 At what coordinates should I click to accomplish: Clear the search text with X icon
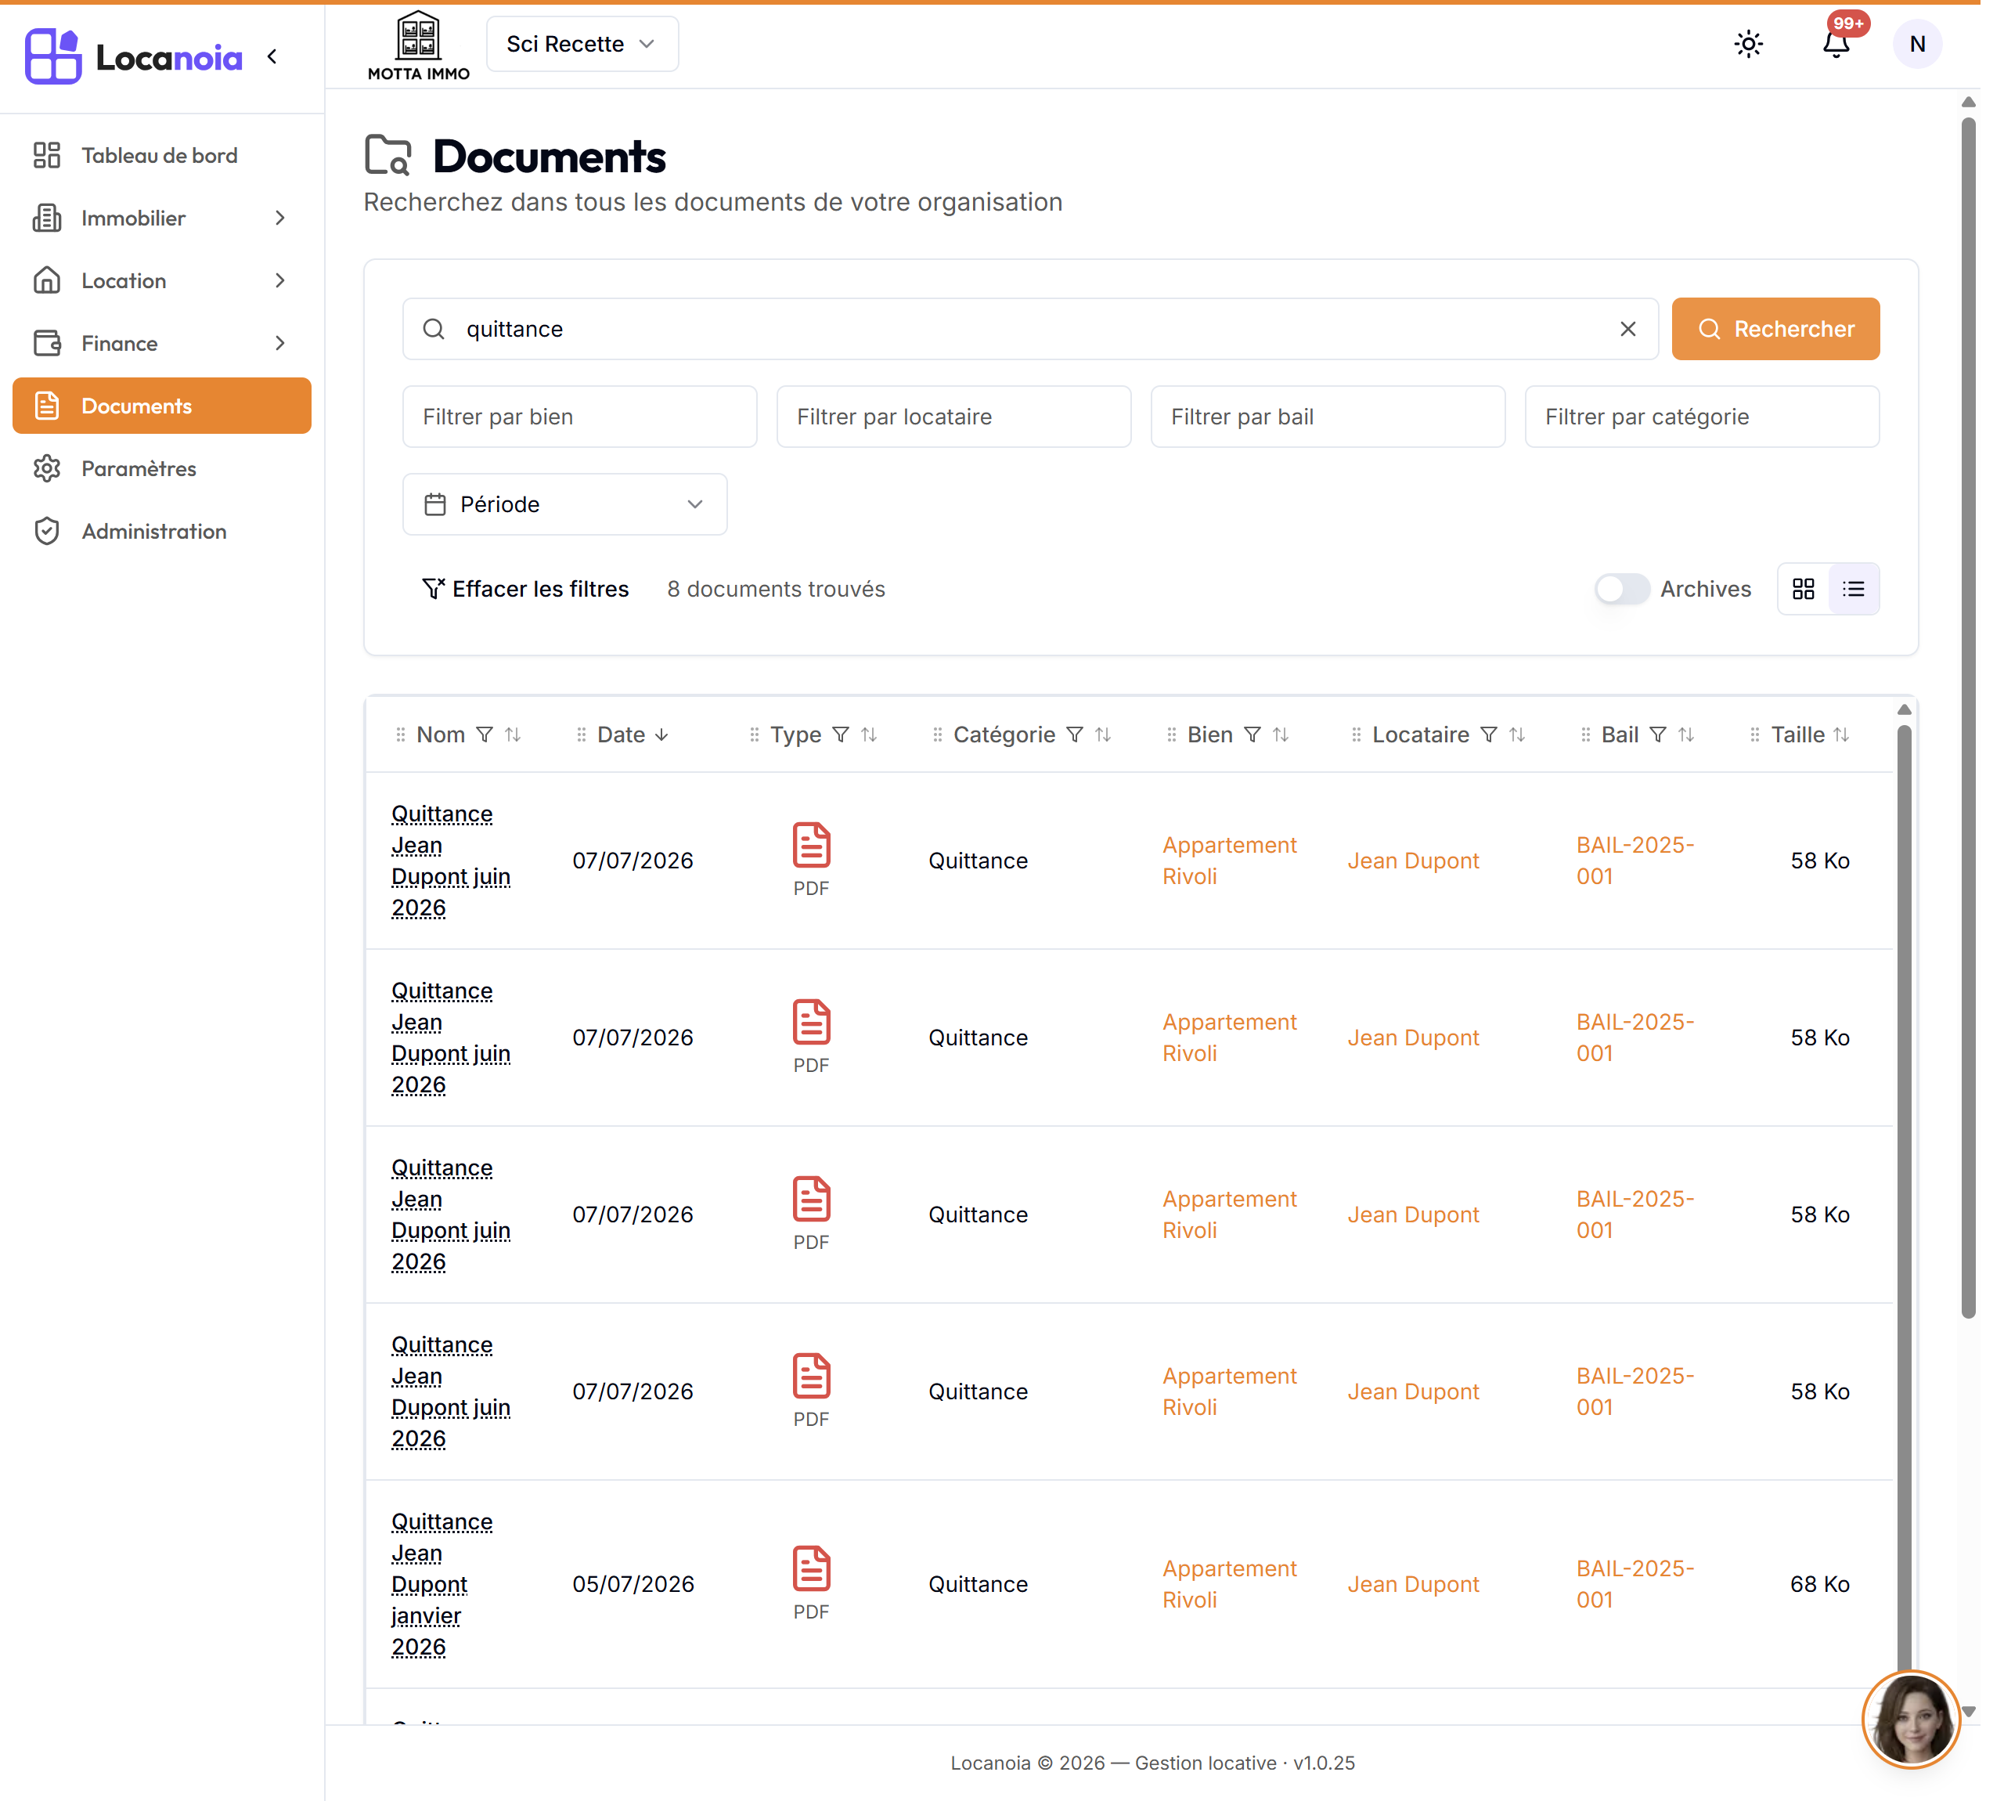[1627, 330]
